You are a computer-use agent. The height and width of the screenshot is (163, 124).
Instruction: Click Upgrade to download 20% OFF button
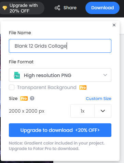point(60,130)
